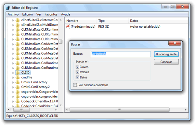
Task: Expand the clInetSuiteX7.clMultiDown key
Action: tap(13, 25)
